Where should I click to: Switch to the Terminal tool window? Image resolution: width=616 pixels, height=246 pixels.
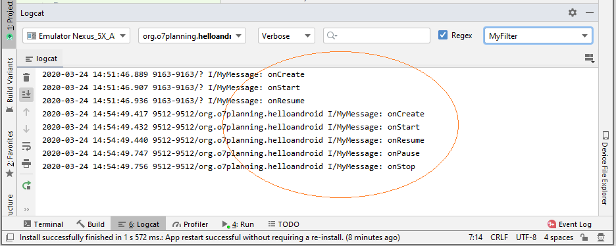(x=43, y=224)
